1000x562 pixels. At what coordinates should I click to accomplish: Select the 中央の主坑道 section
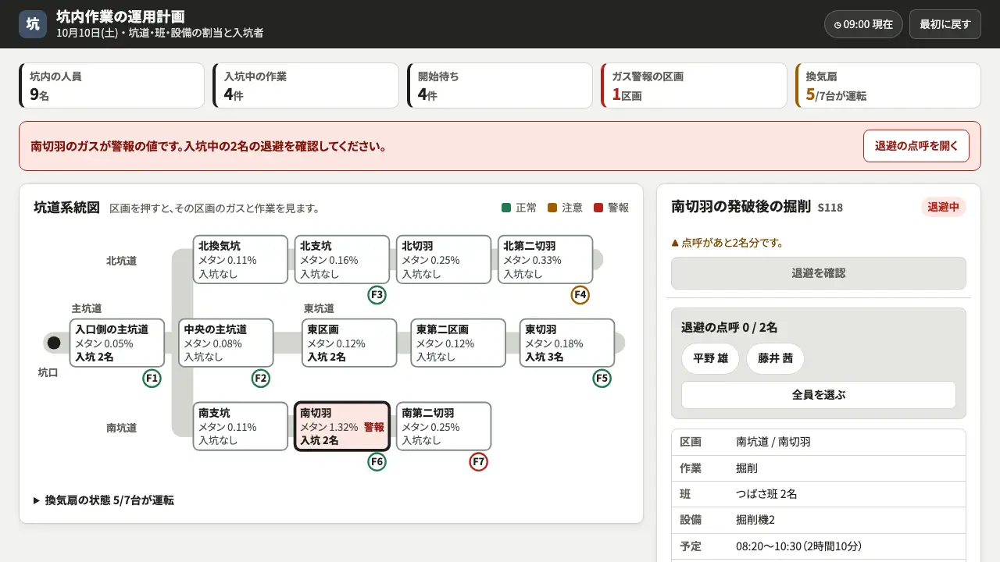(226, 343)
